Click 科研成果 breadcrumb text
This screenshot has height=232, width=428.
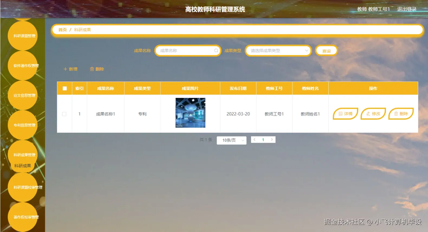83,30
